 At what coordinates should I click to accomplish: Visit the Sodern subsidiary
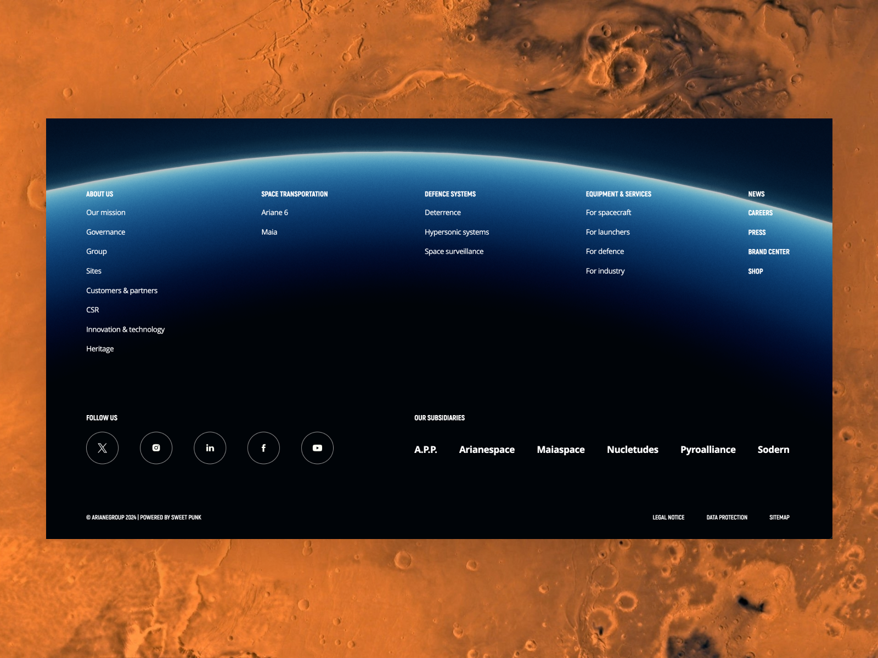[773, 450]
